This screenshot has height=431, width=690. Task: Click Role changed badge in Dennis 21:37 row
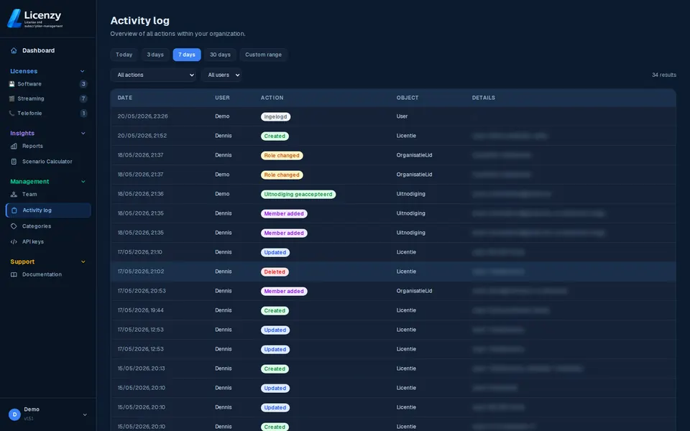pos(282,156)
